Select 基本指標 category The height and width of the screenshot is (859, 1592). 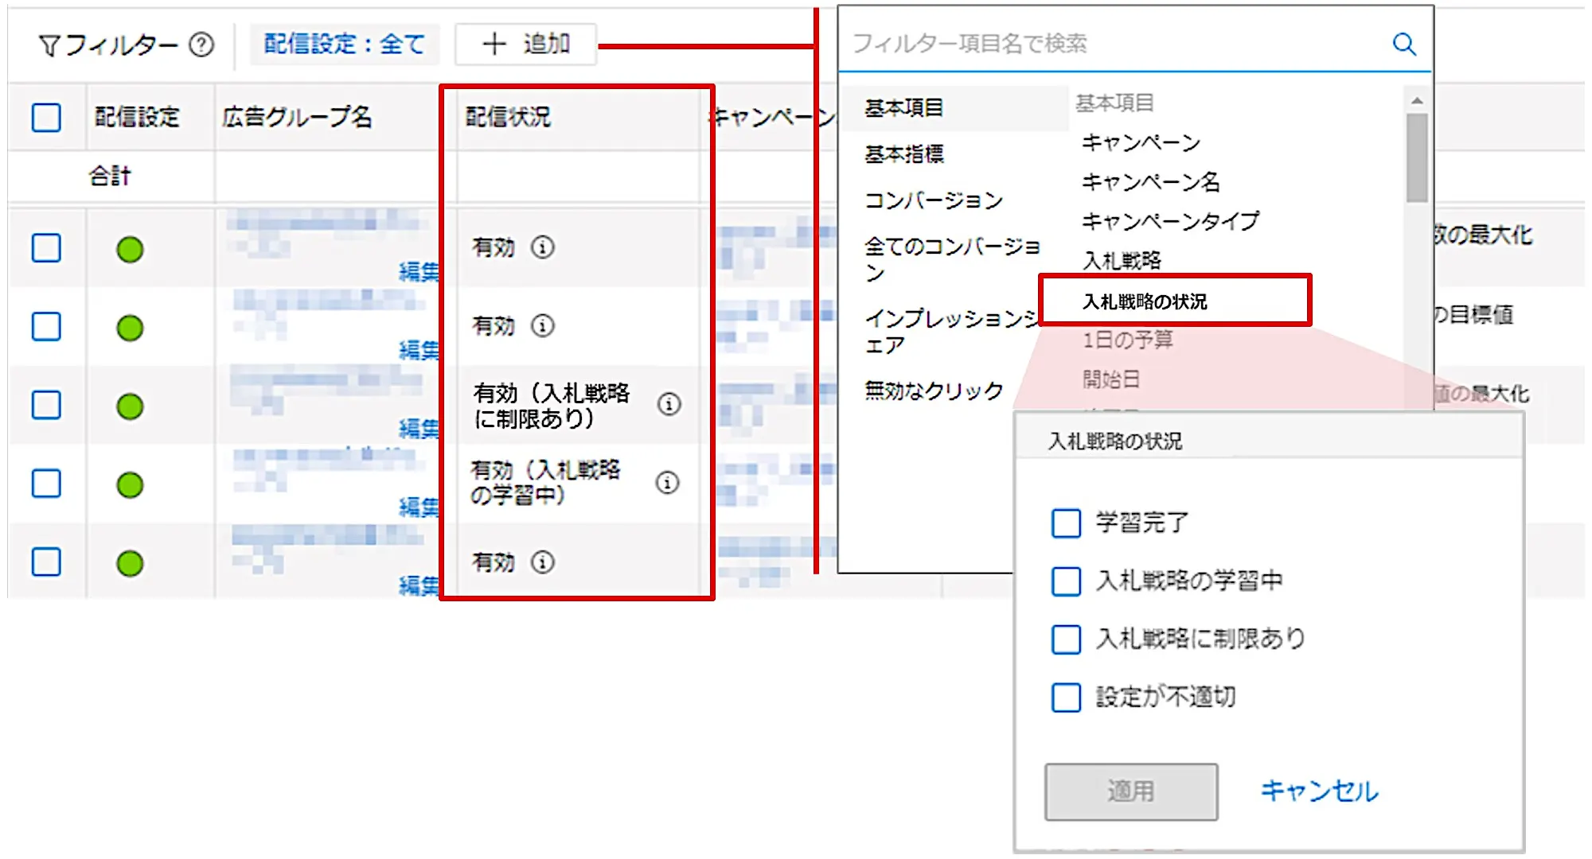pos(904,154)
